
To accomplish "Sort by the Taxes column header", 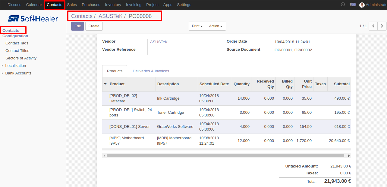I will coord(320,84).
